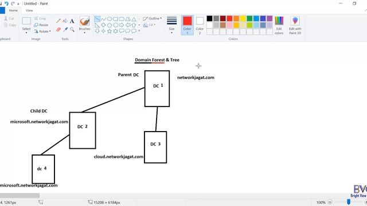
Task: Select the Text tool
Action: coord(72,21)
